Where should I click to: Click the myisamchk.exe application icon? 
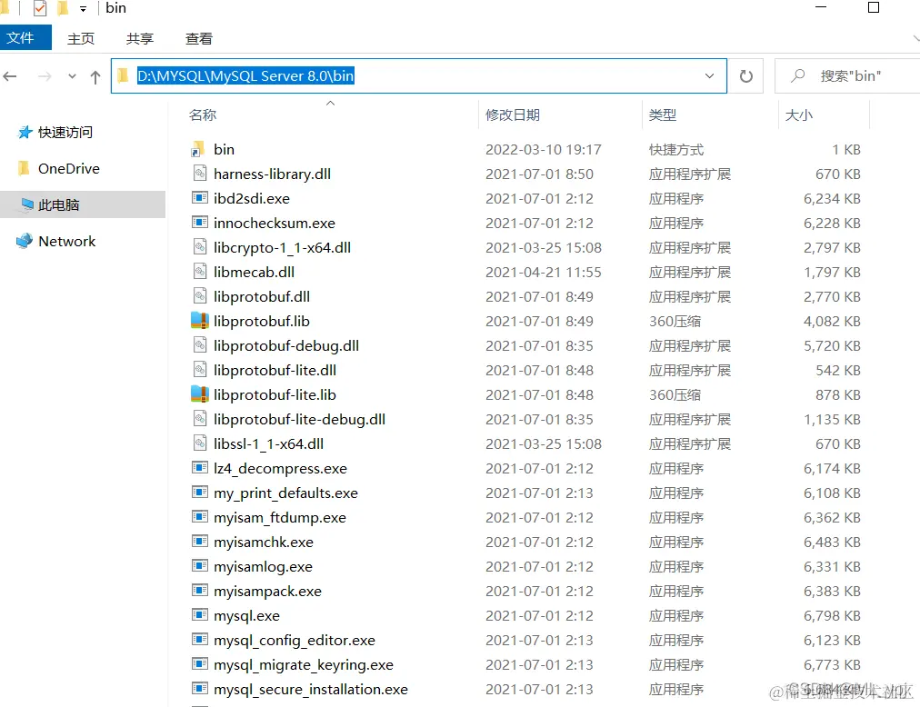tap(199, 542)
